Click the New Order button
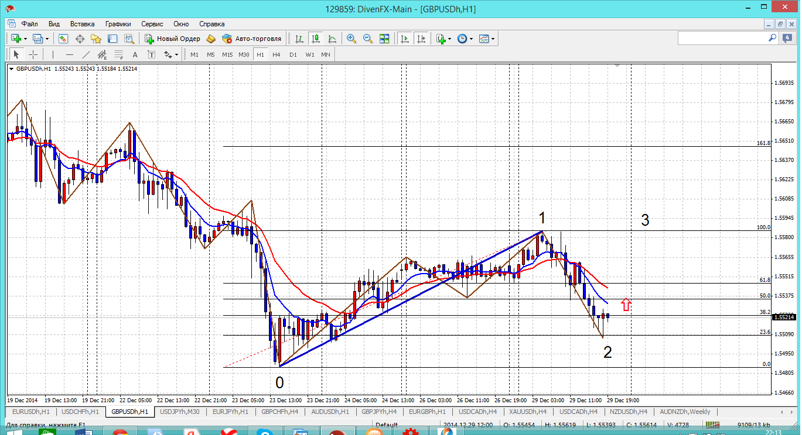 tap(173, 39)
